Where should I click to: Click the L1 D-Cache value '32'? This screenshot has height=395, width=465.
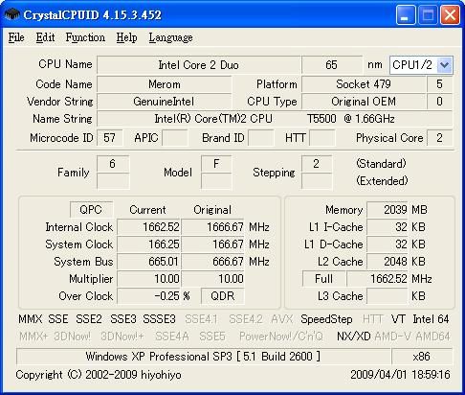(x=387, y=244)
